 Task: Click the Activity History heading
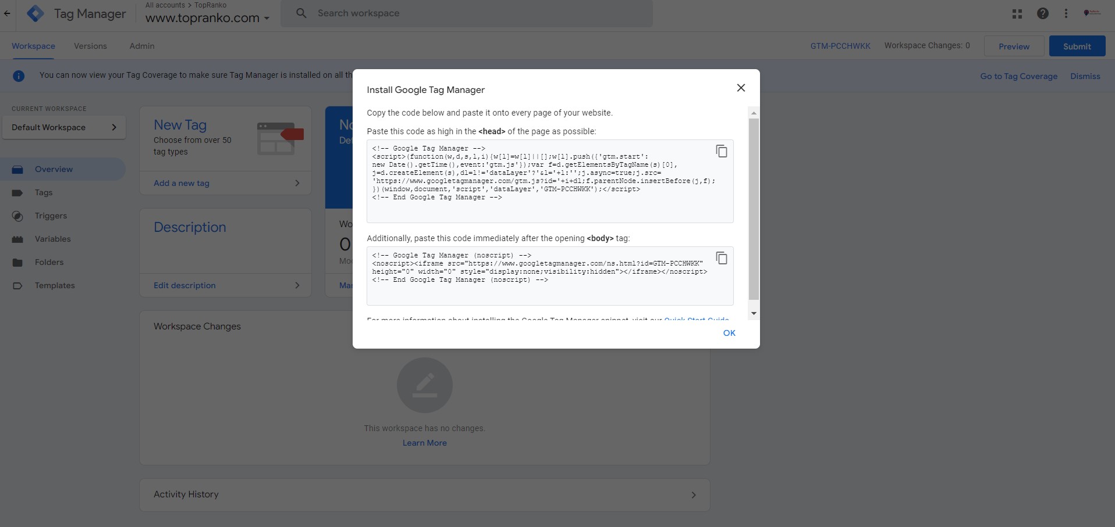click(186, 494)
